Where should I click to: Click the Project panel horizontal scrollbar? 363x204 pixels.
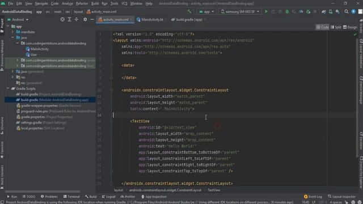[43, 192]
